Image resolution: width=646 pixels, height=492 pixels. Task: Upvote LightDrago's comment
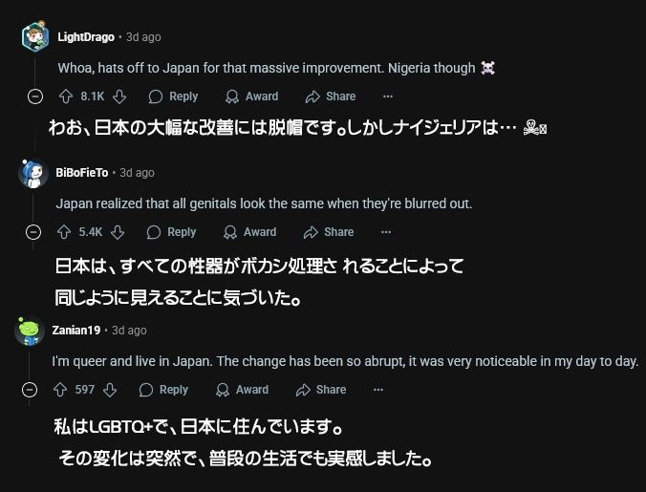pos(66,96)
